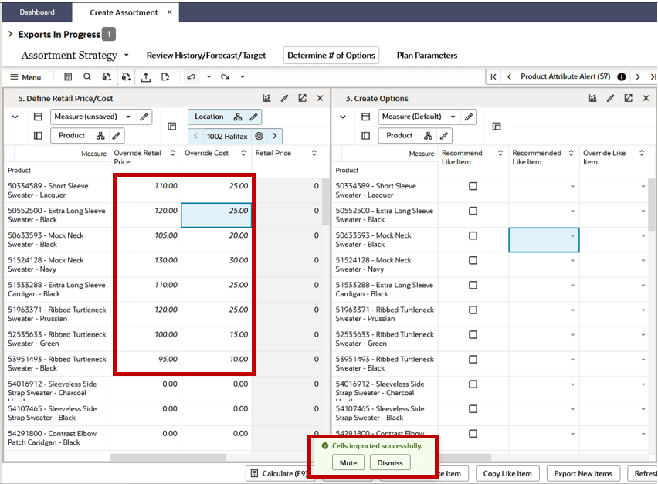The height and width of the screenshot is (484, 658).
Task: Click Product Attribute Alert next navigation arrow
Action: coord(638,77)
